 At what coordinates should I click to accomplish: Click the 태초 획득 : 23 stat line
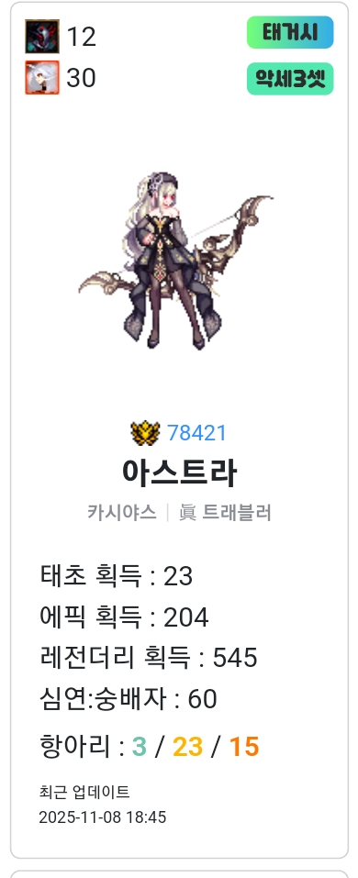[x=117, y=575]
